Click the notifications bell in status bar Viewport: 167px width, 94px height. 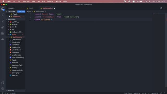[164, 93]
